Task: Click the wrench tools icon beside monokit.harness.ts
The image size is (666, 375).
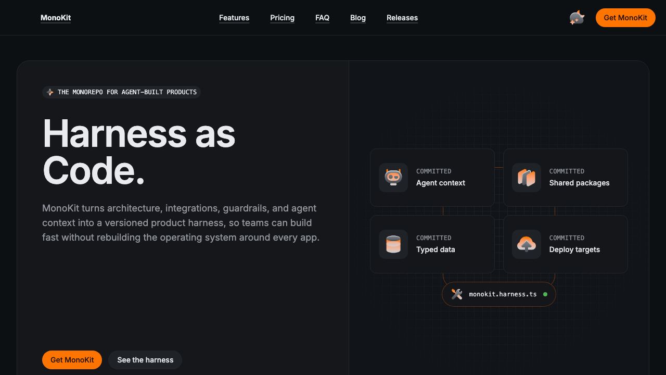Action: [x=457, y=294]
